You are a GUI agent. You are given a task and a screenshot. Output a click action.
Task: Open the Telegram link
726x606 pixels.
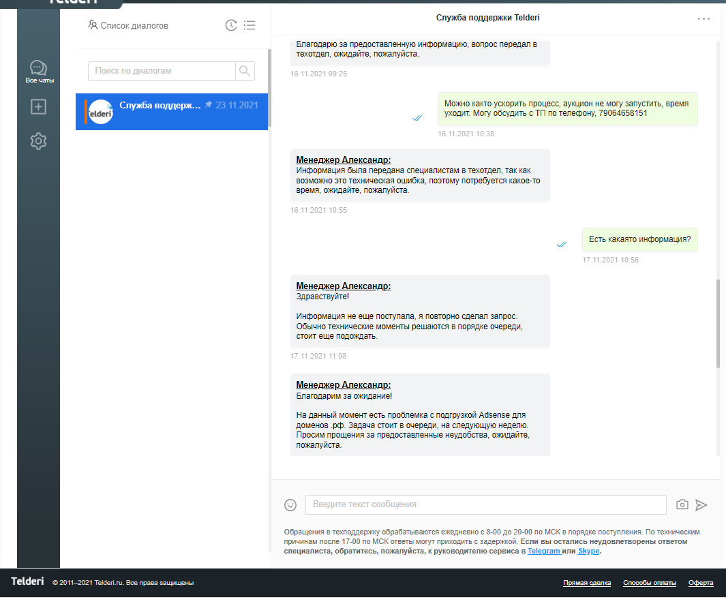544,551
